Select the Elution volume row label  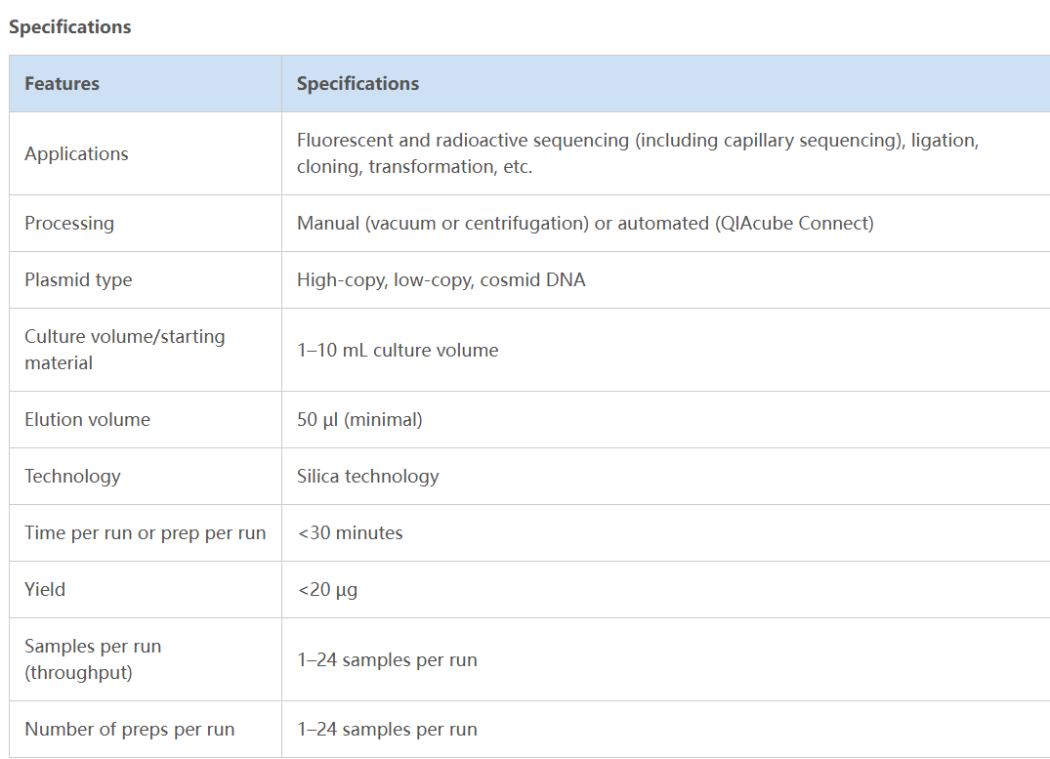pos(87,420)
